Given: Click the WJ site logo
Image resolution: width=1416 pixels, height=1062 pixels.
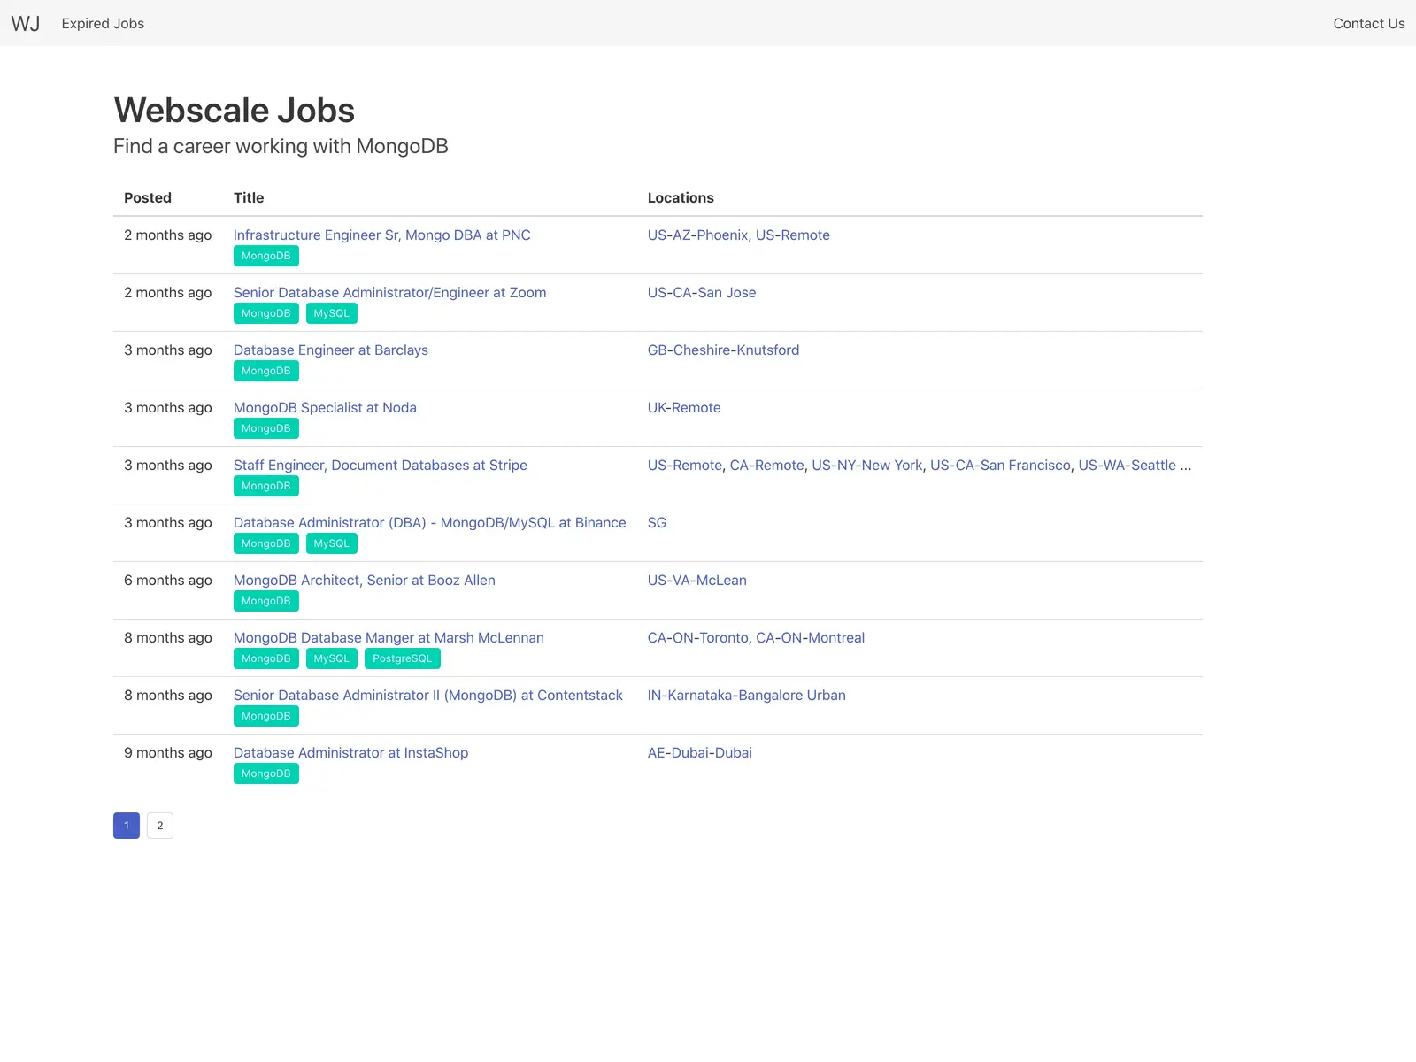Looking at the screenshot, I should [x=26, y=24].
